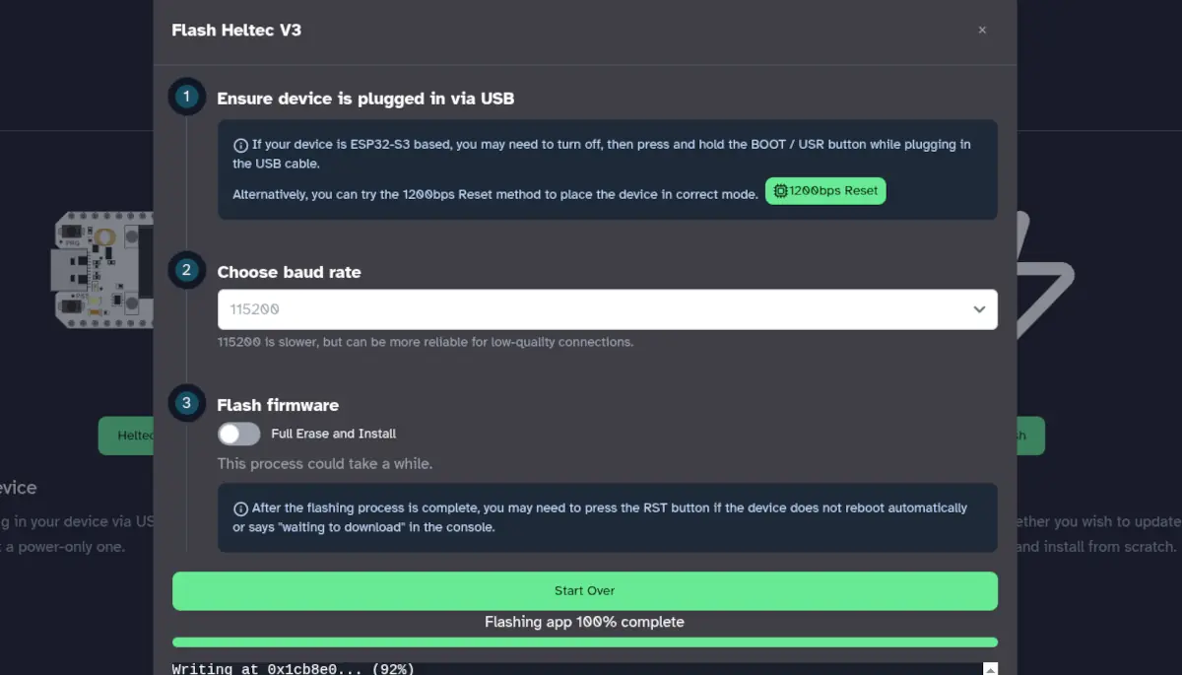Click the "Flash firmware" step heading
1182x675 pixels.
tap(278, 405)
